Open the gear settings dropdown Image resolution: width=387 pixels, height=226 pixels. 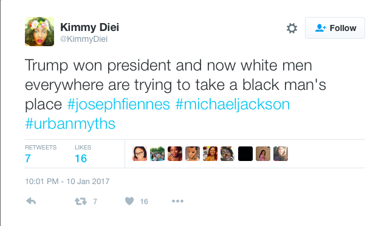point(292,28)
